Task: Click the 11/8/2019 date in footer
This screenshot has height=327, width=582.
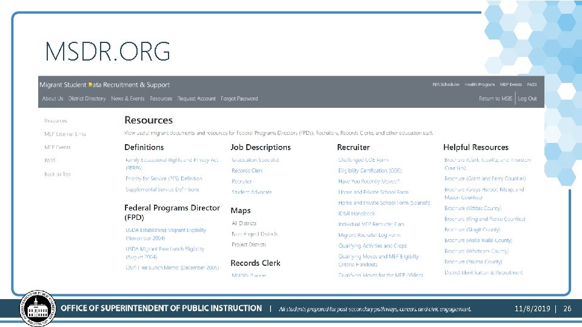Action: coord(532,308)
